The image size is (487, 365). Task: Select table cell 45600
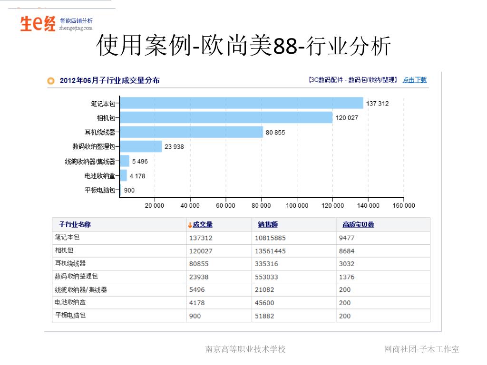click(264, 303)
